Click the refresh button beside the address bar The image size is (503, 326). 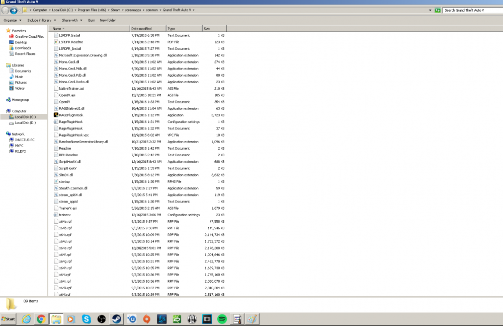pos(438,10)
